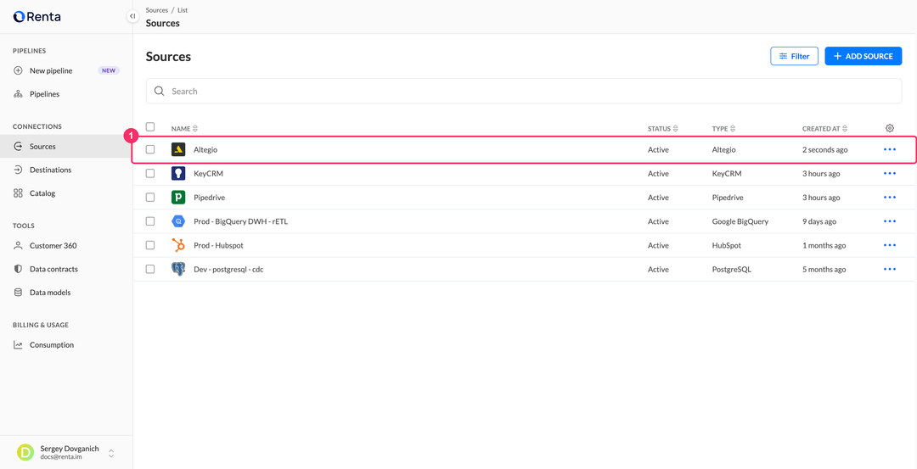Check the Prod - Hubspot row checkbox
The image size is (917, 469).
(150, 245)
